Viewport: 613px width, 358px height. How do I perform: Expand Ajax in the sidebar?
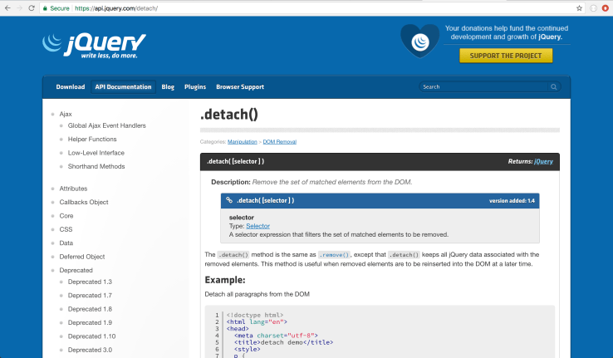tap(66, 113)
